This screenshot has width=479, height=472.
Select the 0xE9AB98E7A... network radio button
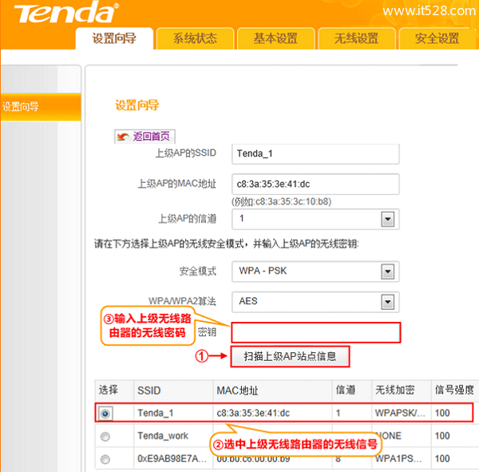[x=105, y=459]
